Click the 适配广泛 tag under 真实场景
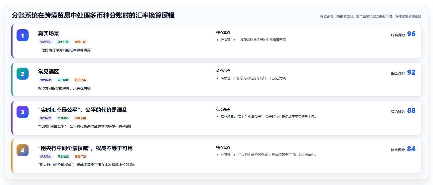 [80, 42]
